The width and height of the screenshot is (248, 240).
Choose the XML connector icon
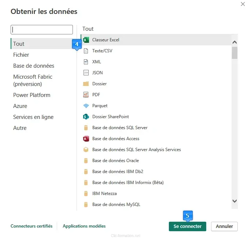(86, 62)
